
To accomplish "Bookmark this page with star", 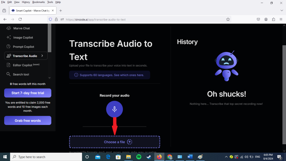I will point(228,19).
